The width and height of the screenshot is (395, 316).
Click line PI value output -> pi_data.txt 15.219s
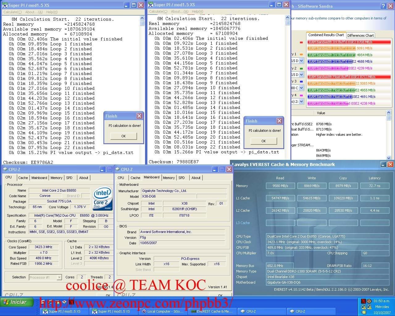pos(71,153)
